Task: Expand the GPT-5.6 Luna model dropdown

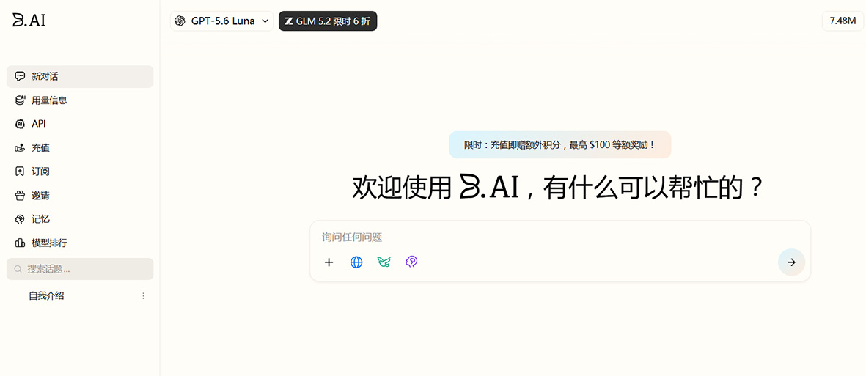Action: click(221, 21)
